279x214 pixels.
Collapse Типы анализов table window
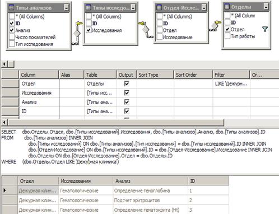click(x=66, y=7)
